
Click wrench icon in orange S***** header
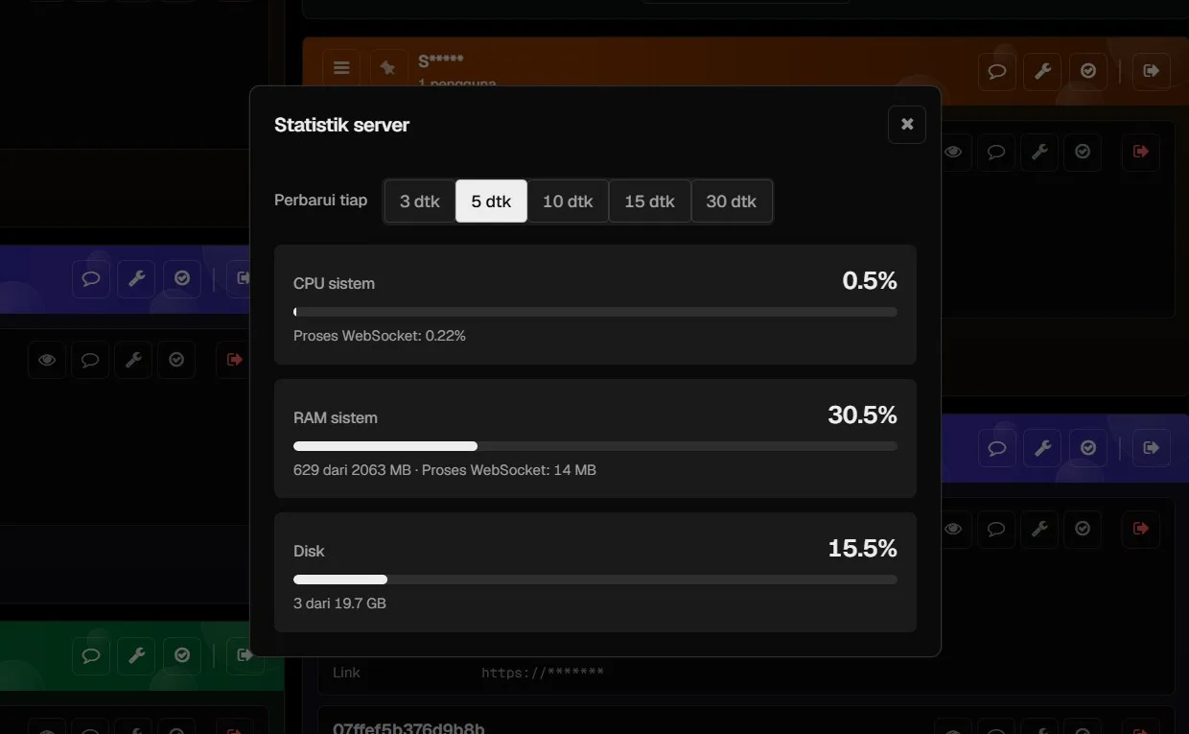[x=1042, y=71]
